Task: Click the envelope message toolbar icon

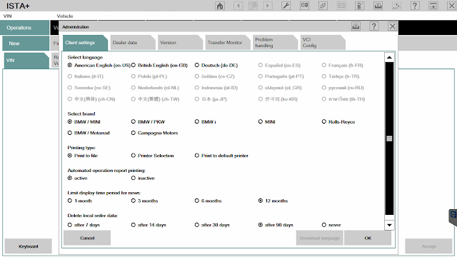Action: coord(341,6)
